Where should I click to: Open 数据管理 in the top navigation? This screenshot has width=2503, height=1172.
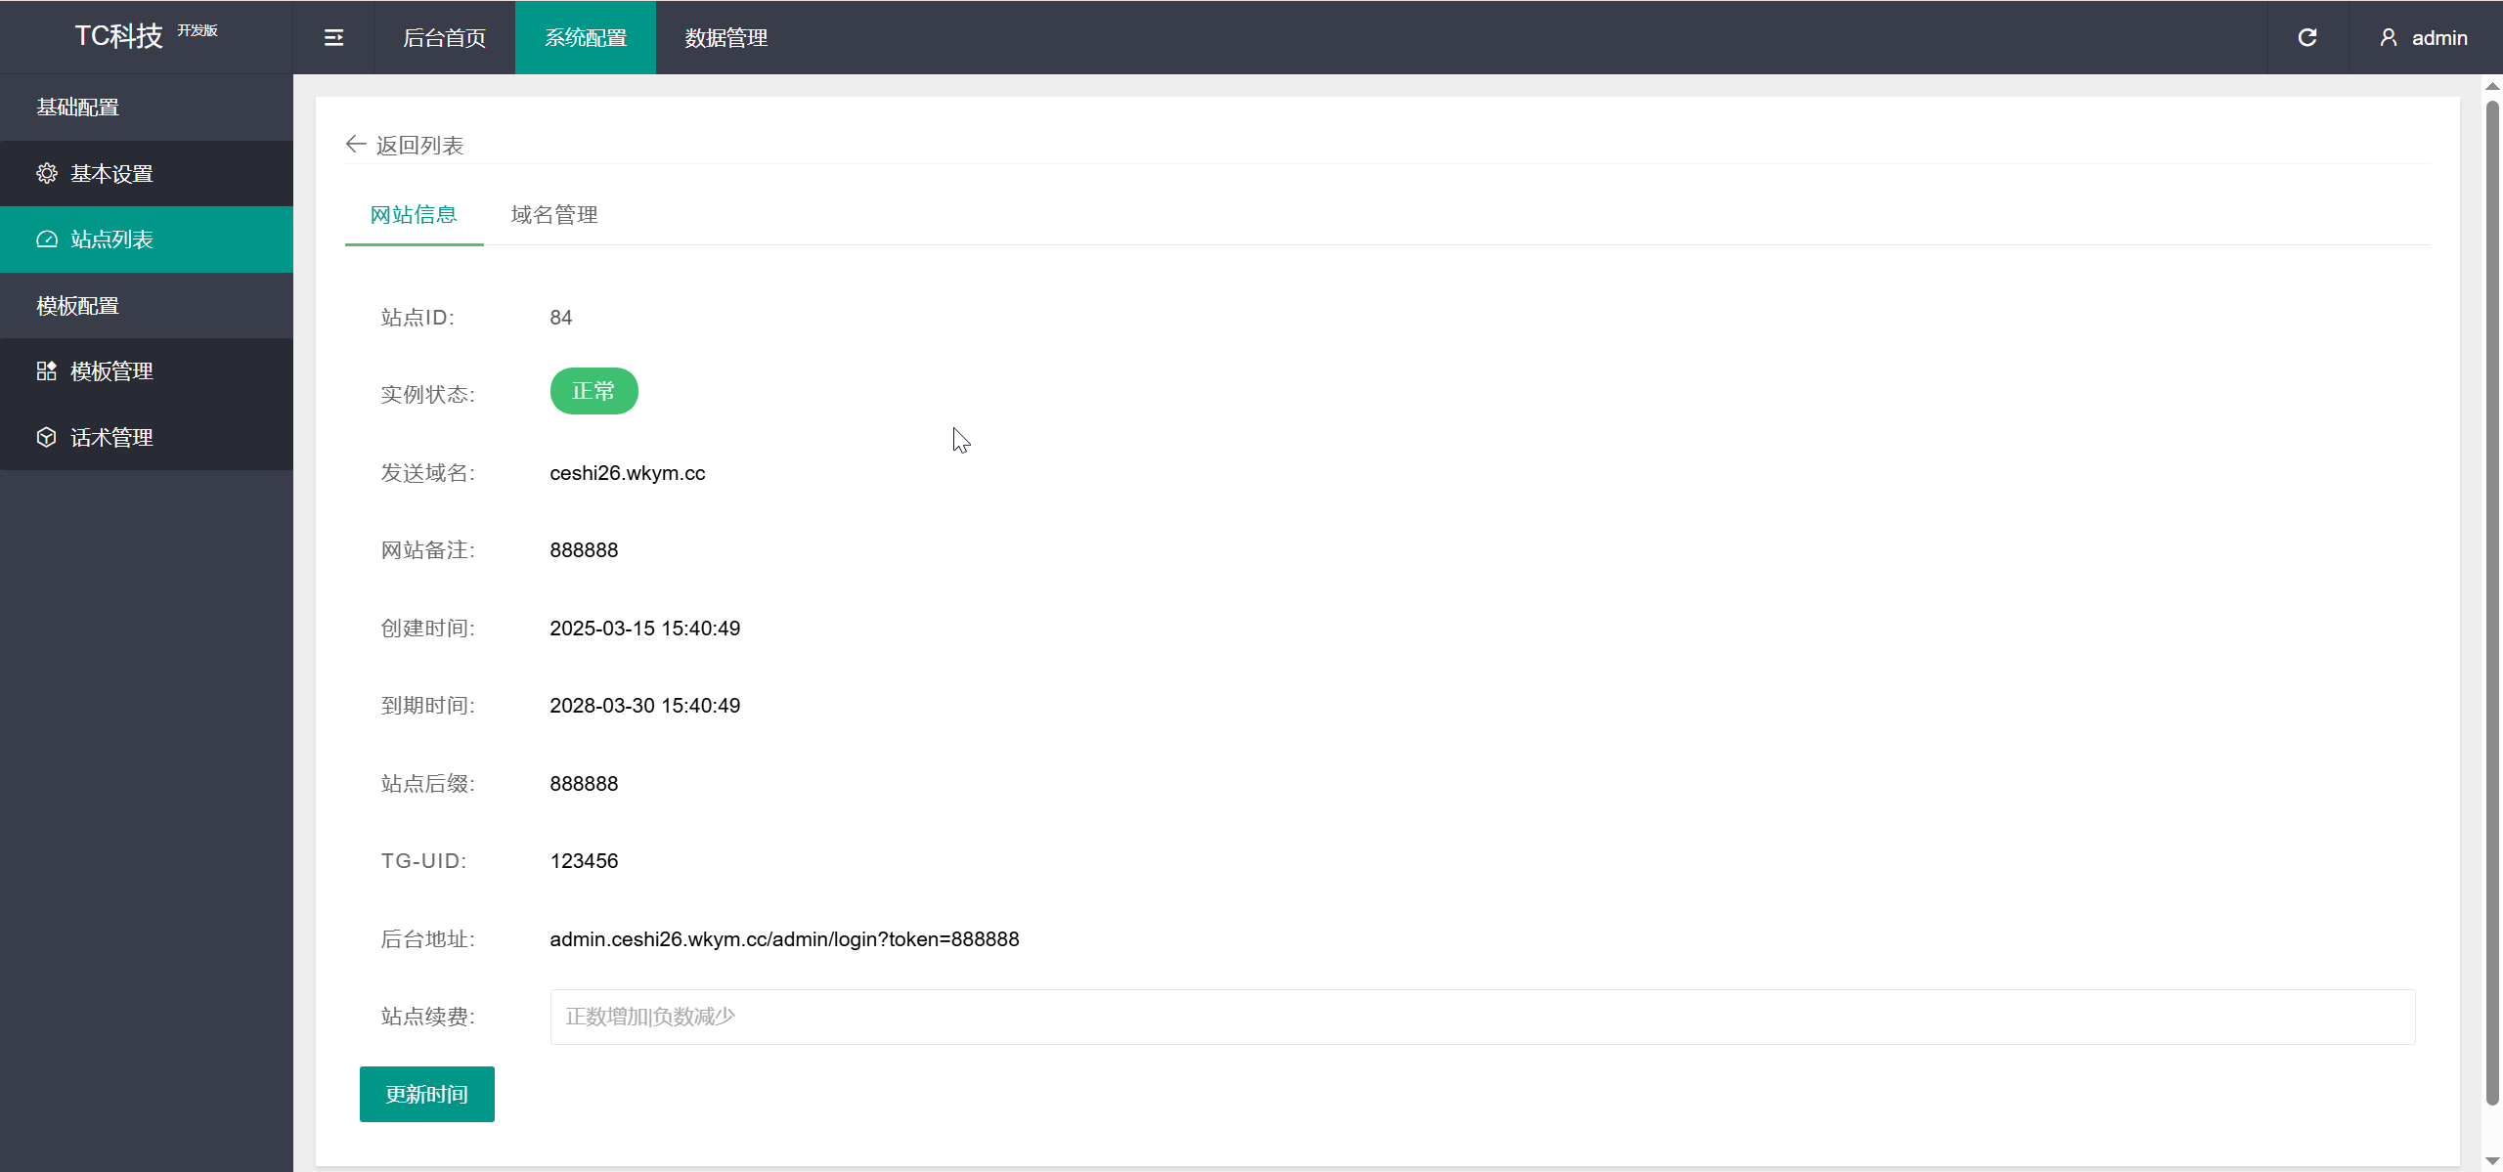(x=725, y=38)
